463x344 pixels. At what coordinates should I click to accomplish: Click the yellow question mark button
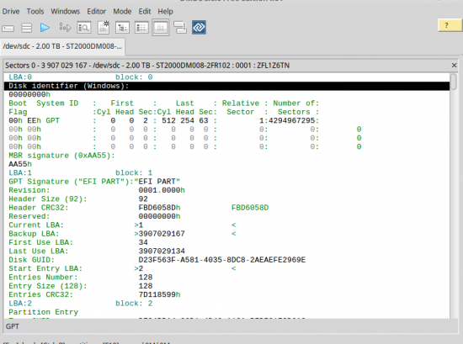click(x=450, y=25)
